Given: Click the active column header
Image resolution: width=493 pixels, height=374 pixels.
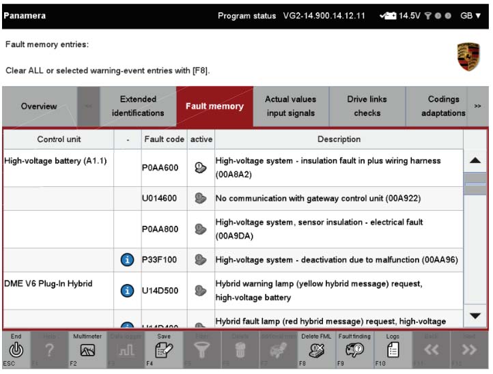Looking at the screenshot, I should [x=201, y=139].
